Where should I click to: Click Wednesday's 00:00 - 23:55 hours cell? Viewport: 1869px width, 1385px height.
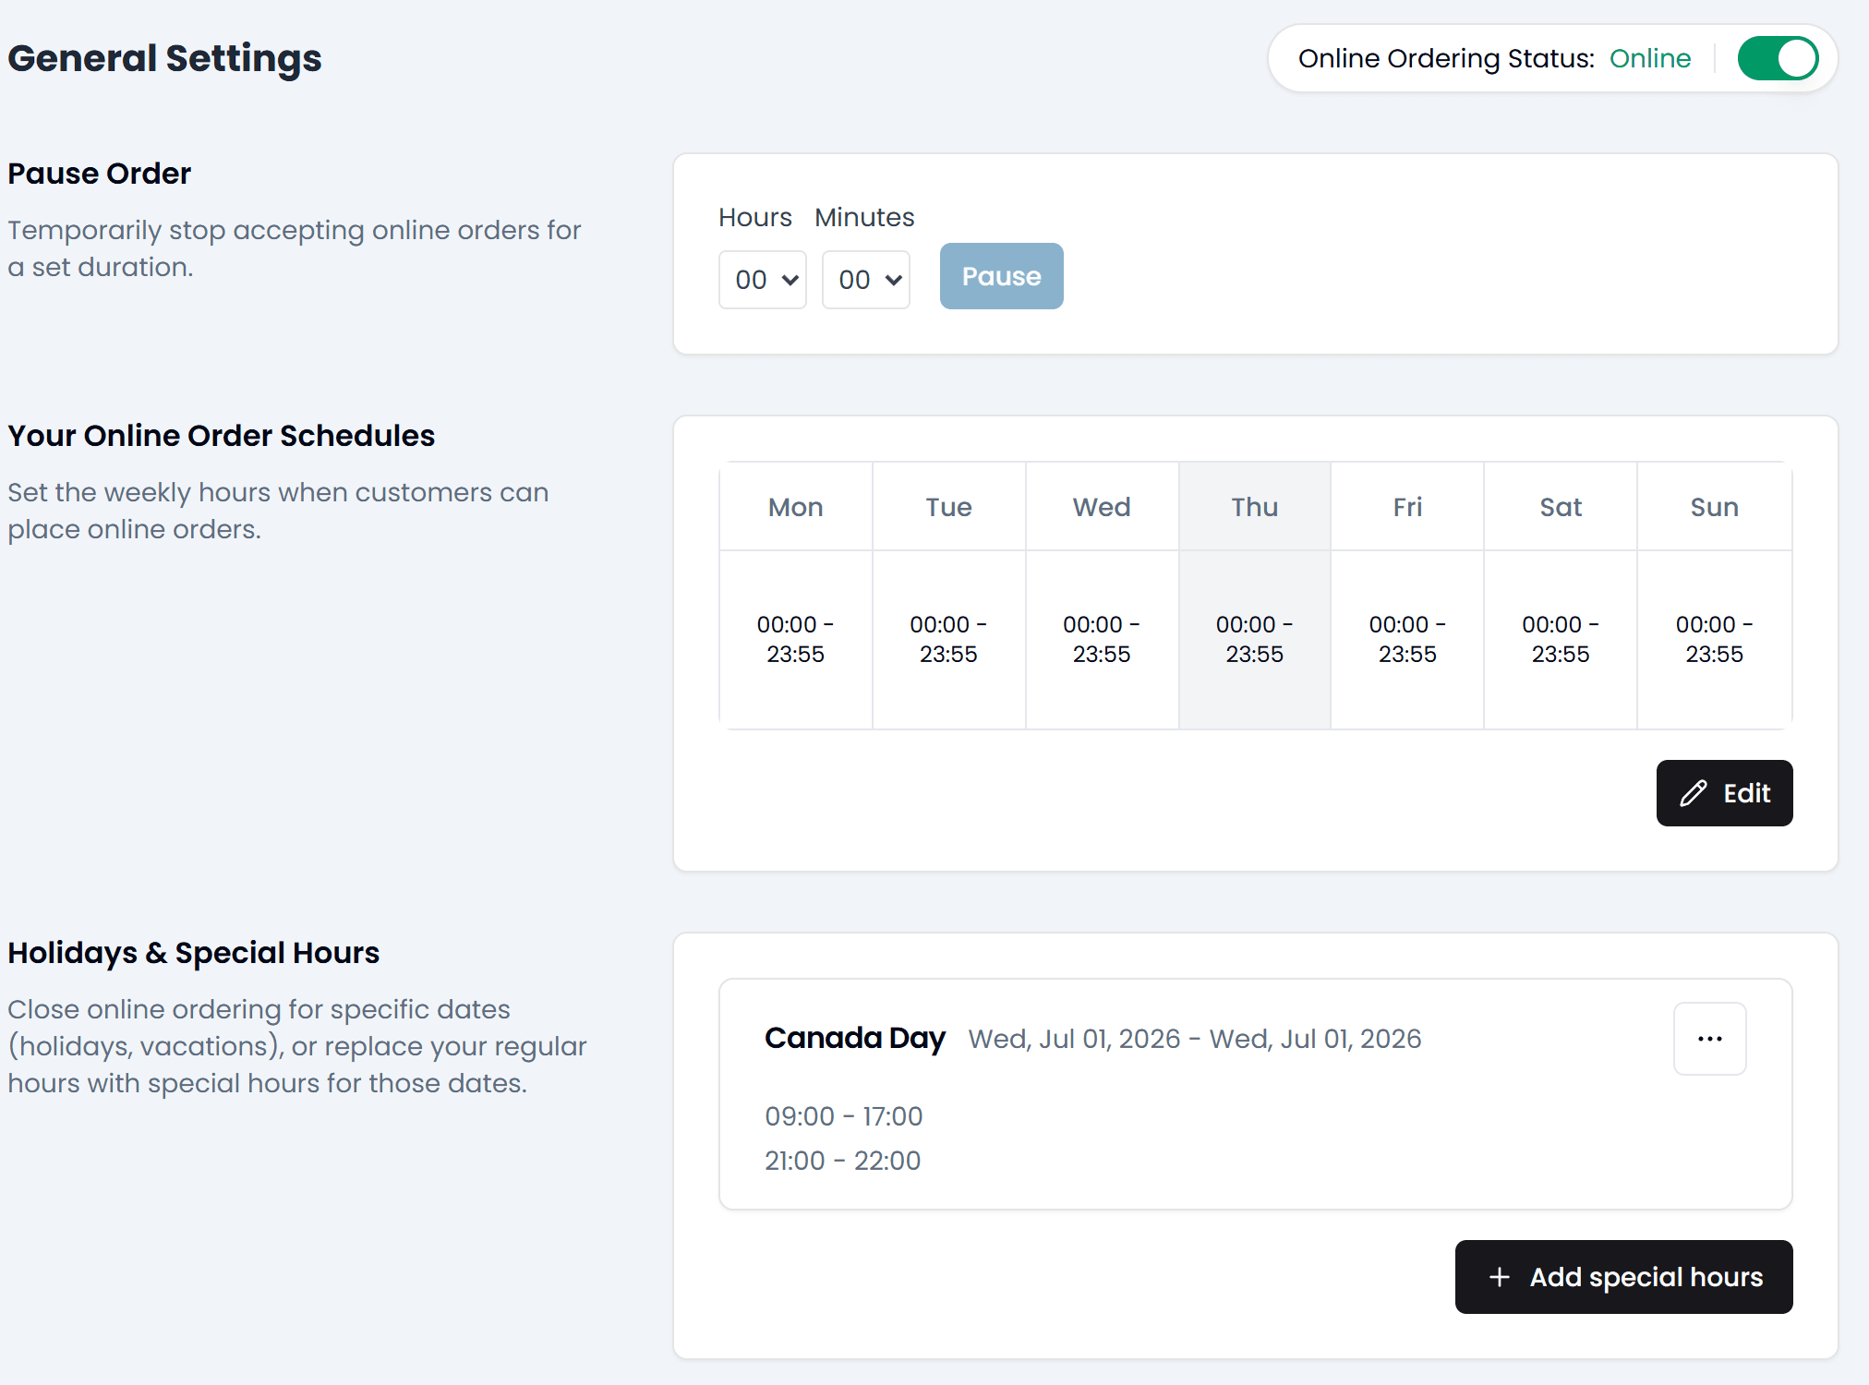tap(1102, 640)
